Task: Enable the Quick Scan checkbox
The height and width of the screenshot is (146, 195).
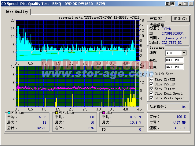Action: (x=152, y=74)
